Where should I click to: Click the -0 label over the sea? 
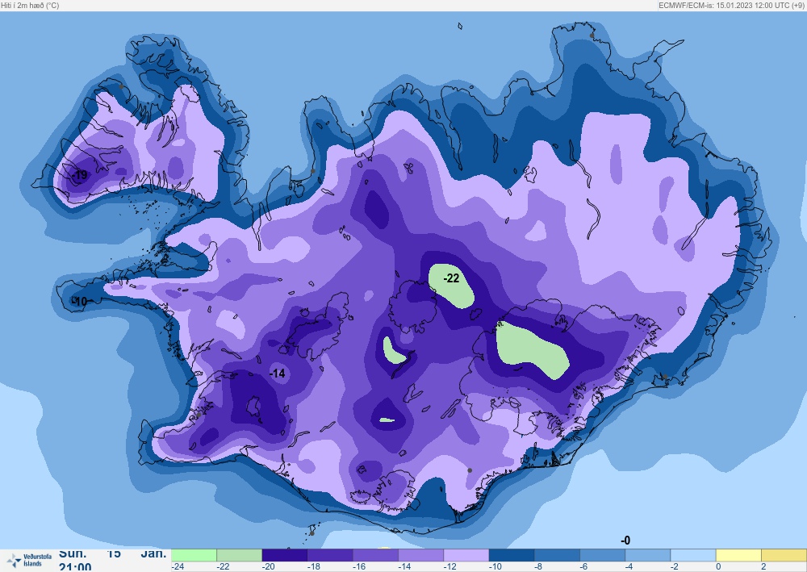click(625, 540)
